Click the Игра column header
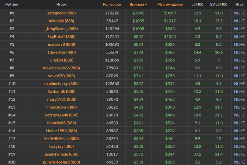The width and height of the screenshot is (247, 165). pos(239,4)
